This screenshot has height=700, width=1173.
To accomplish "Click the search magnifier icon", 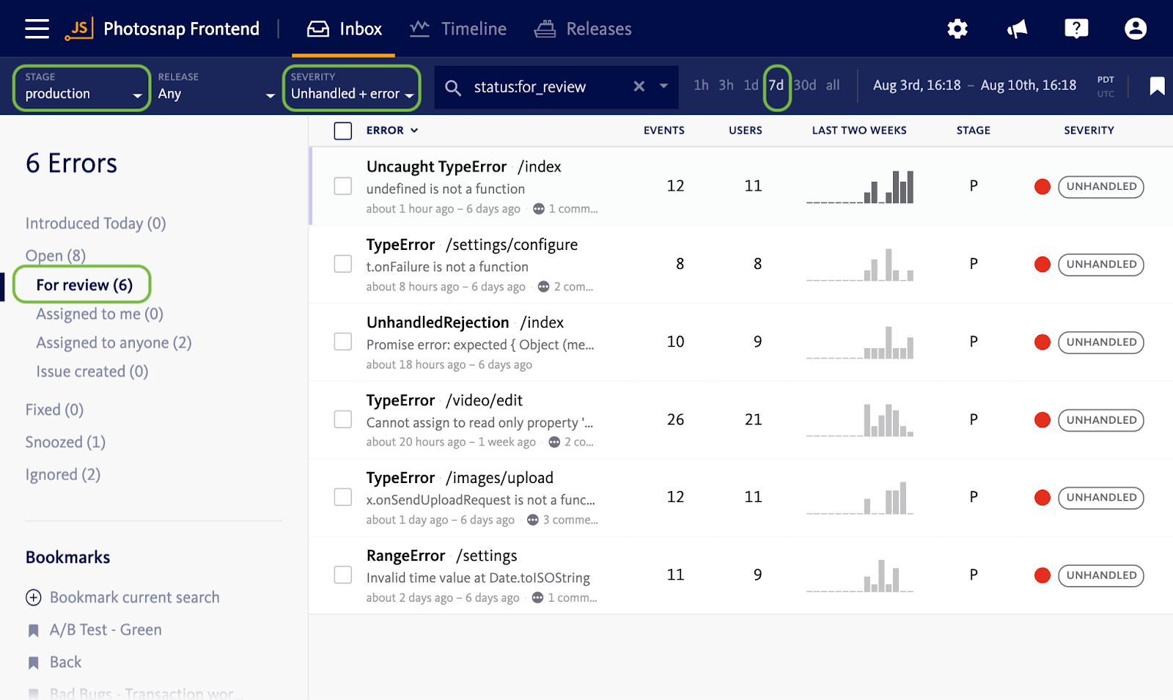I will point(453,88).
